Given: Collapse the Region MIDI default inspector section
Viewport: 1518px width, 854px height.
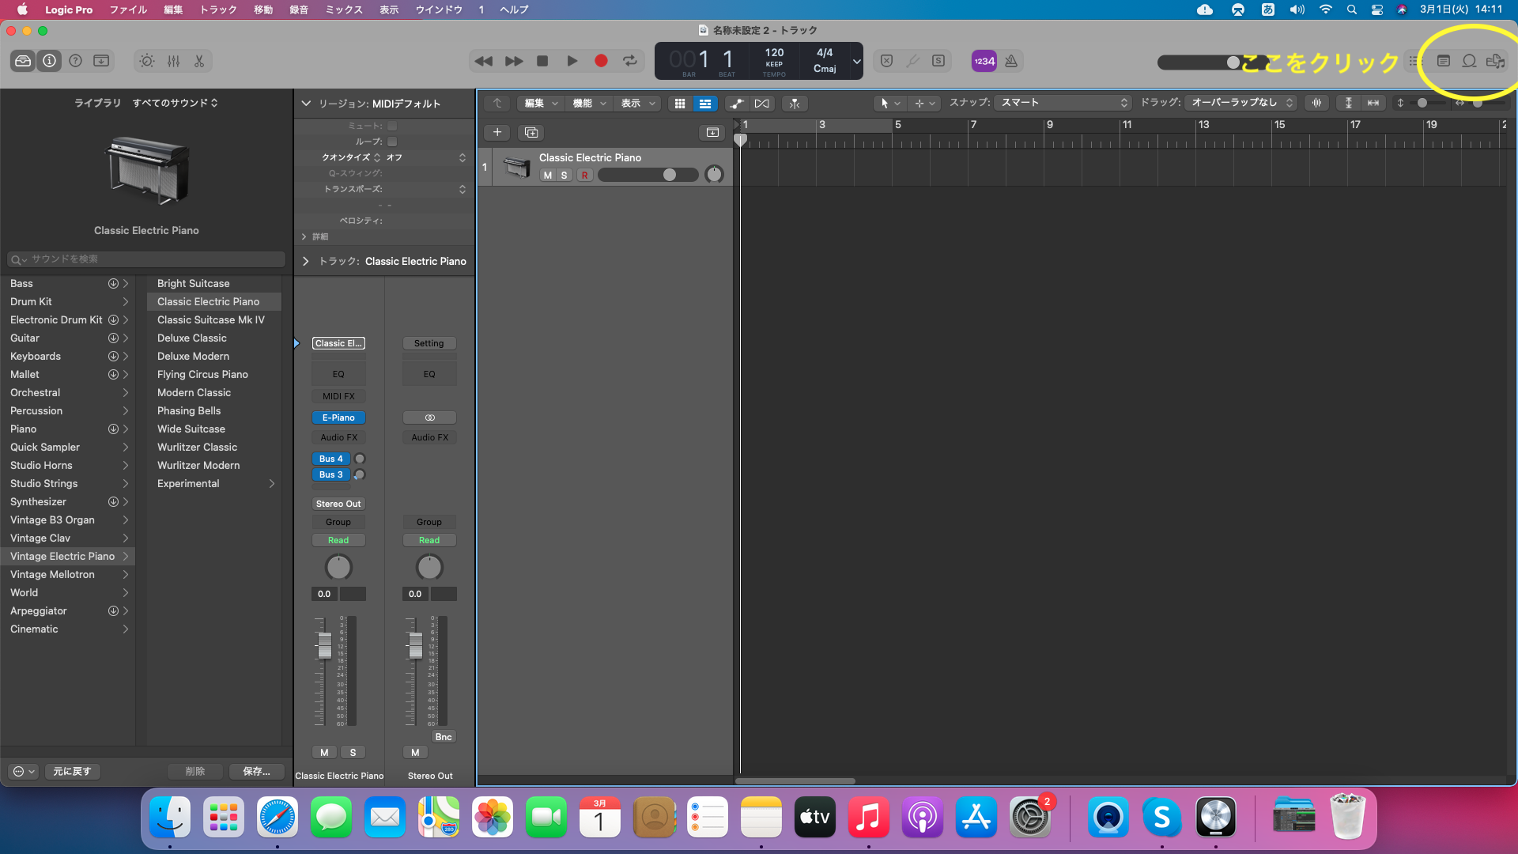Looking at the screenshot, I should [x=306, y=104].
